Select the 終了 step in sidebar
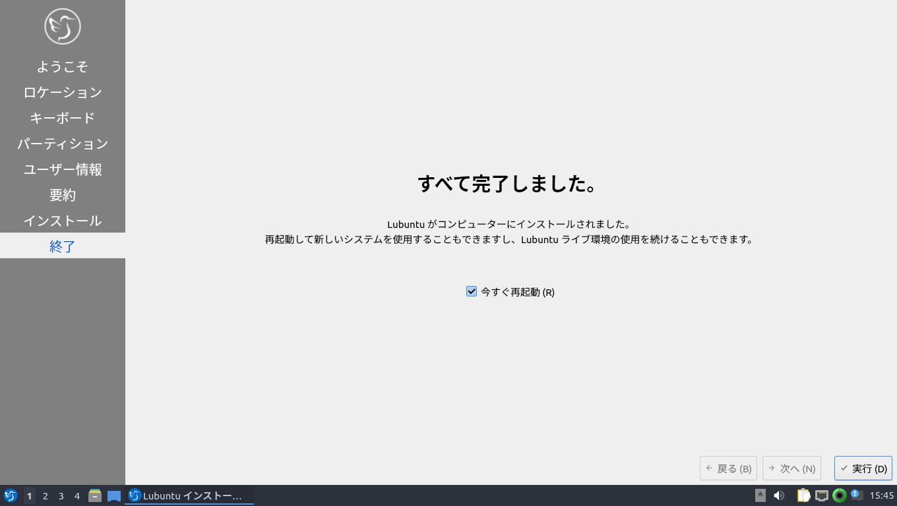This screenshot has height=506, width=897. tap(63, 246)
